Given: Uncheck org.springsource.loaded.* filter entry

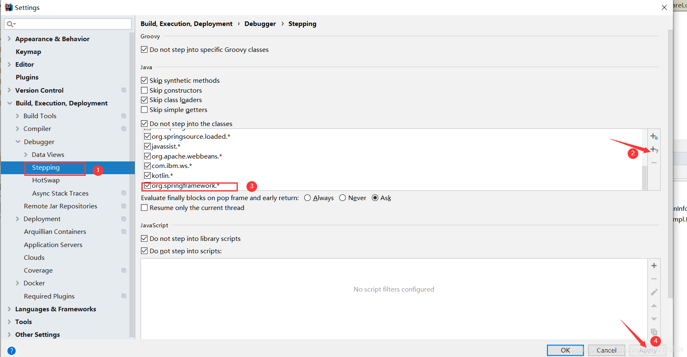Looking at the screenshot, I should tap(148, 136).
